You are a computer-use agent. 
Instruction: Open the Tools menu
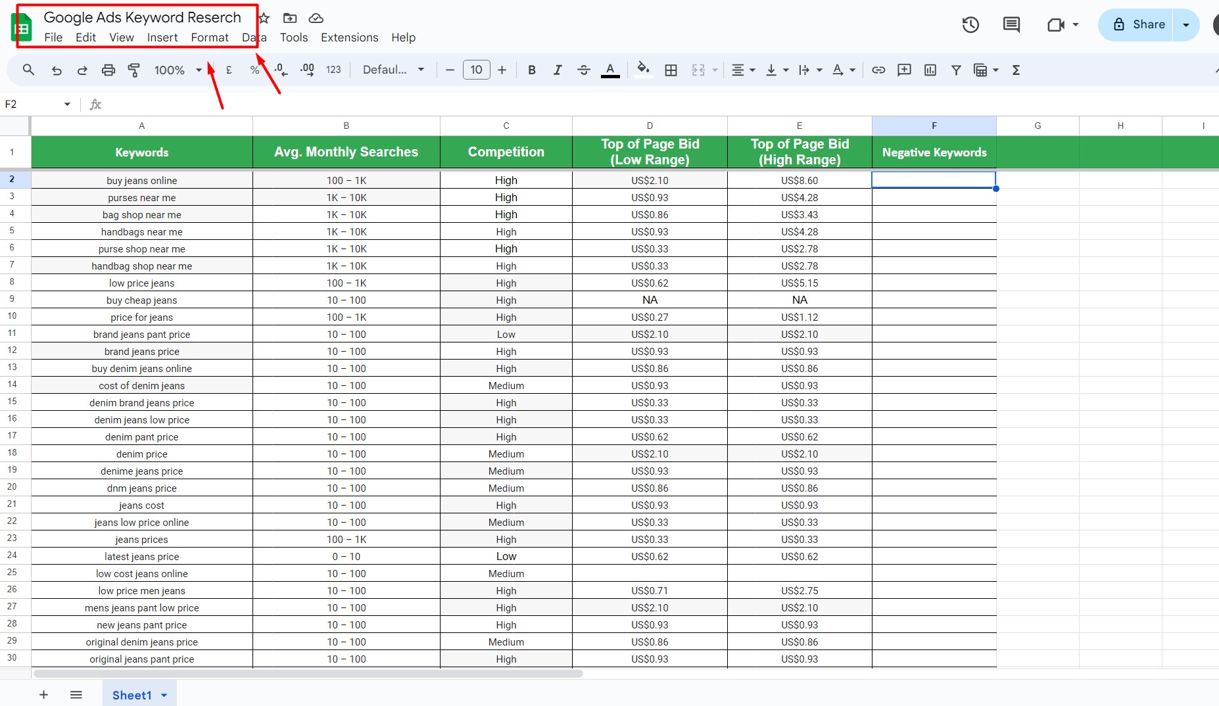293,37
